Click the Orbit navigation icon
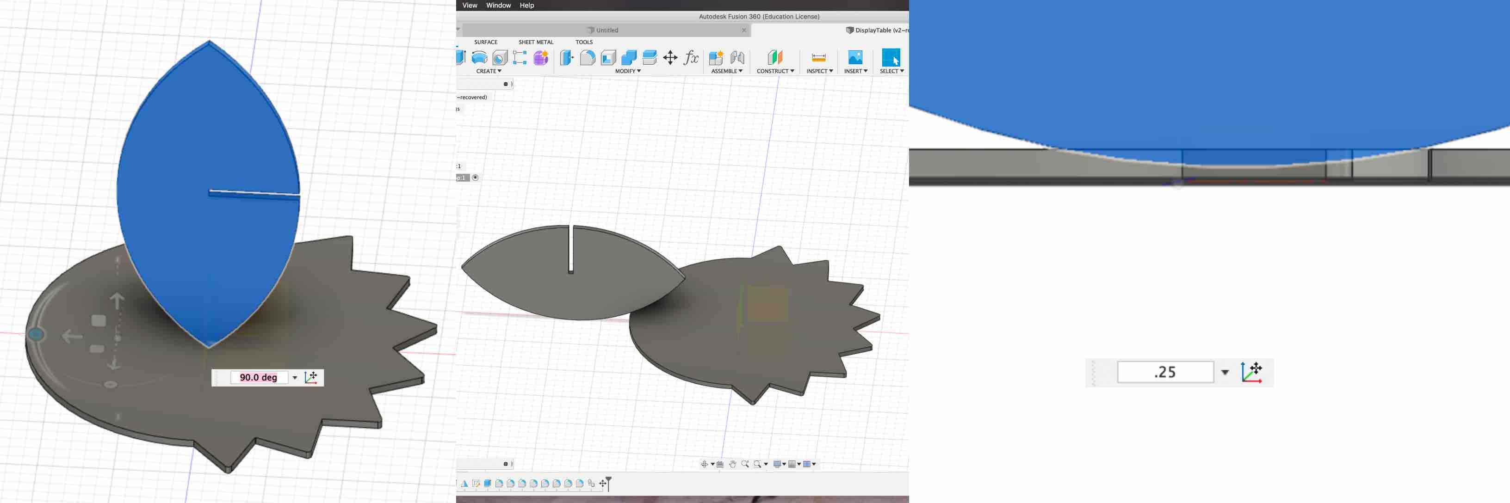The width and height of the screenshot is (1510, 503). click(704, 464)
